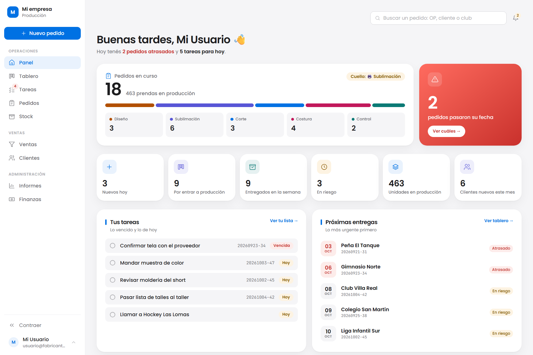Click the Informes chart icon
Screen dimensions: 533x355
tap(12, 186)
